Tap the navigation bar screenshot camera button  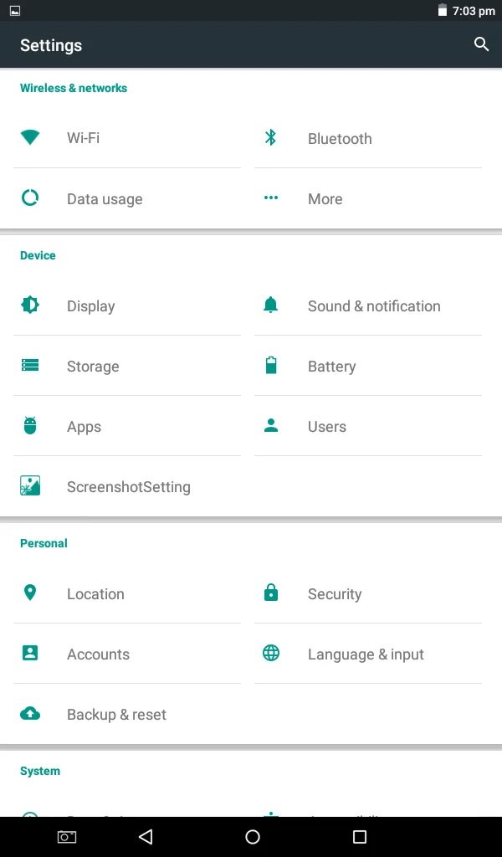(67, 837)
